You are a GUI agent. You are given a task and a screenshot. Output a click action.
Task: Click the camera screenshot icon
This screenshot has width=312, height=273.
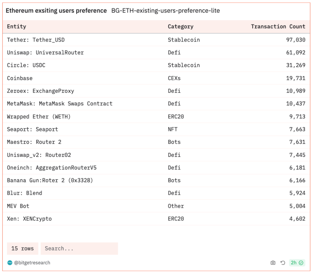[x=273, y=263]
